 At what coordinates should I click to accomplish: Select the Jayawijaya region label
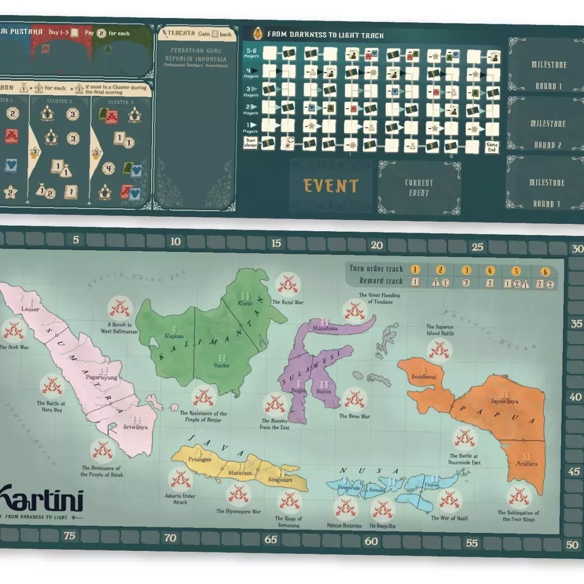pos(504,401)
